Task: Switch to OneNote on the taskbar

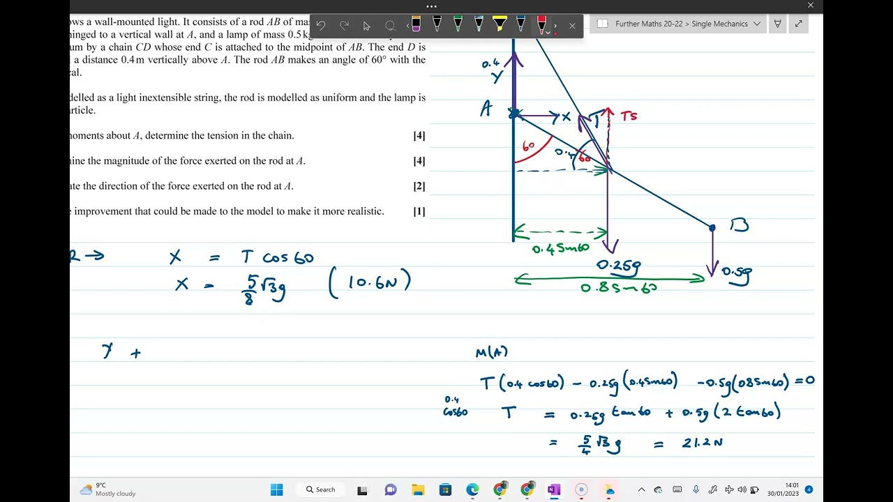Action: [x=554, y=490]
